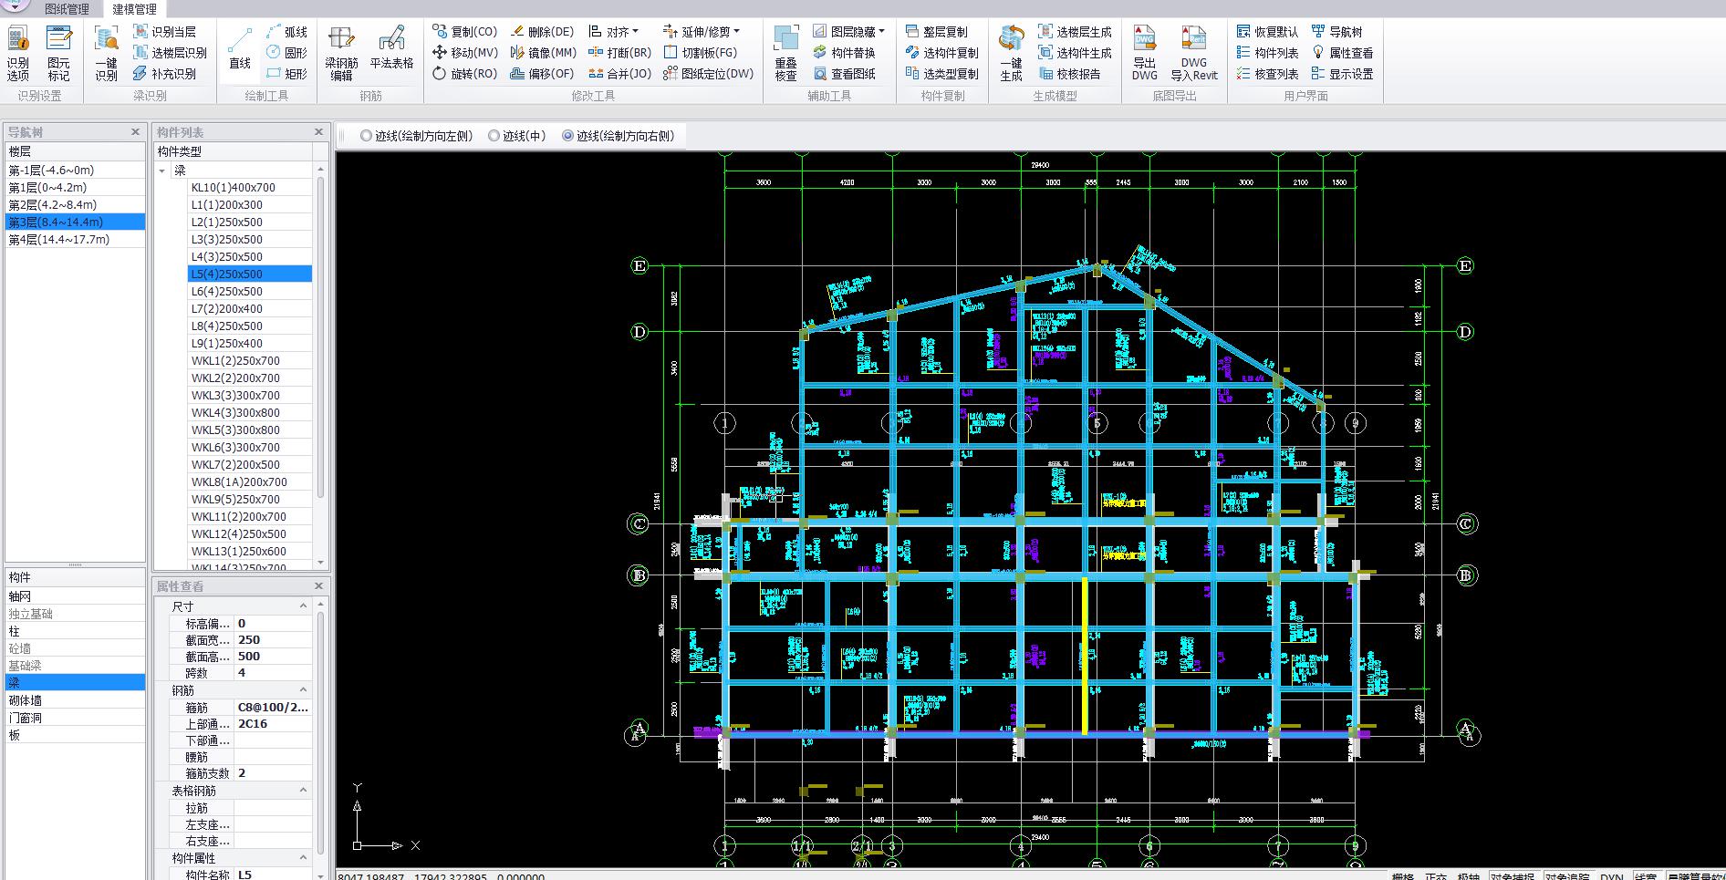Click 识别当层 in the ribbon
Image resolution: width=1726 pixels, height=880 pixels.
tap(165, 31)
